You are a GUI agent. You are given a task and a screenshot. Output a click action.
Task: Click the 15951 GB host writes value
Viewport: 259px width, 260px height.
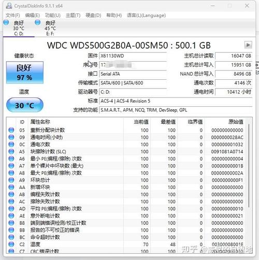click(x=234, y=65)
